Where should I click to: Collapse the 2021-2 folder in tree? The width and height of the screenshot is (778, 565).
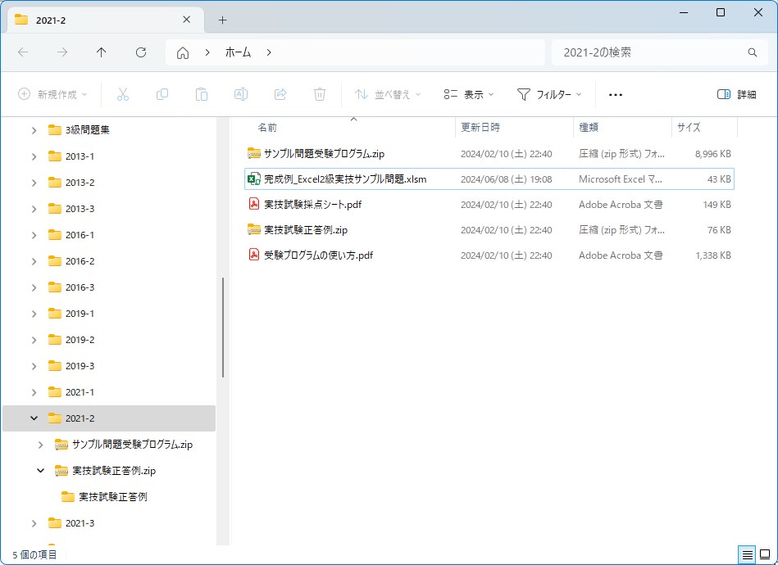click(34, 418)
